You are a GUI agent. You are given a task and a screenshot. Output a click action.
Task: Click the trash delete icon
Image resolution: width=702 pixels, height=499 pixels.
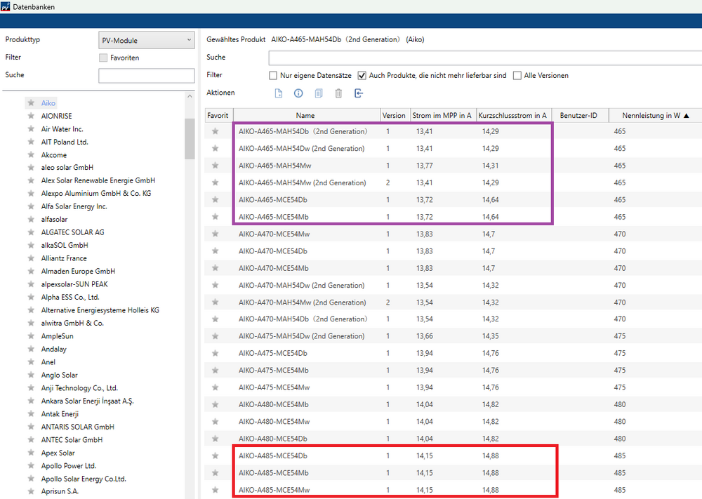(x=338, y=93)
